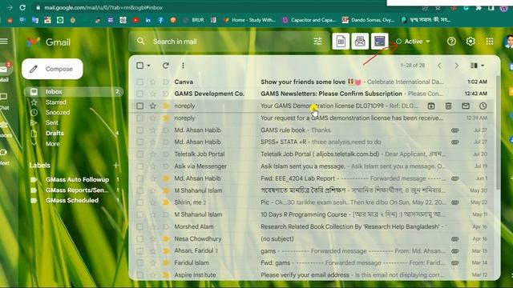The image size is (513, 288).
Task: Open the Google apps grid
Action: (490, 41)
